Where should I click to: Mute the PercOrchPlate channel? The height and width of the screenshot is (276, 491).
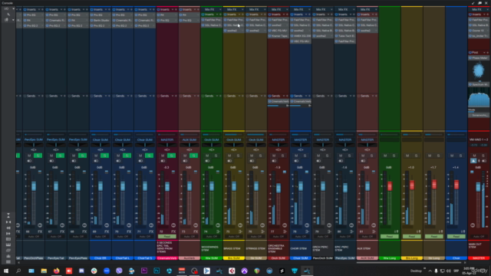29,156
